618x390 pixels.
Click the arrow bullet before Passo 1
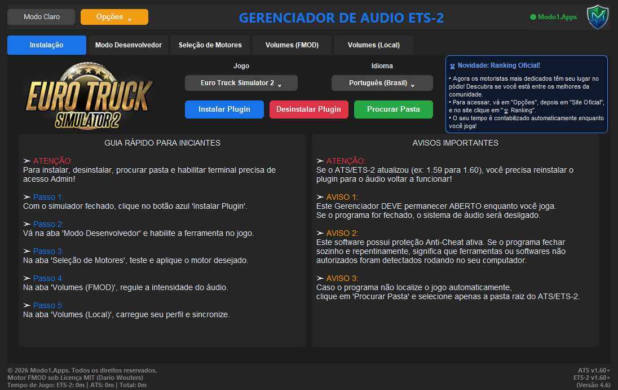tap(27, 197)
